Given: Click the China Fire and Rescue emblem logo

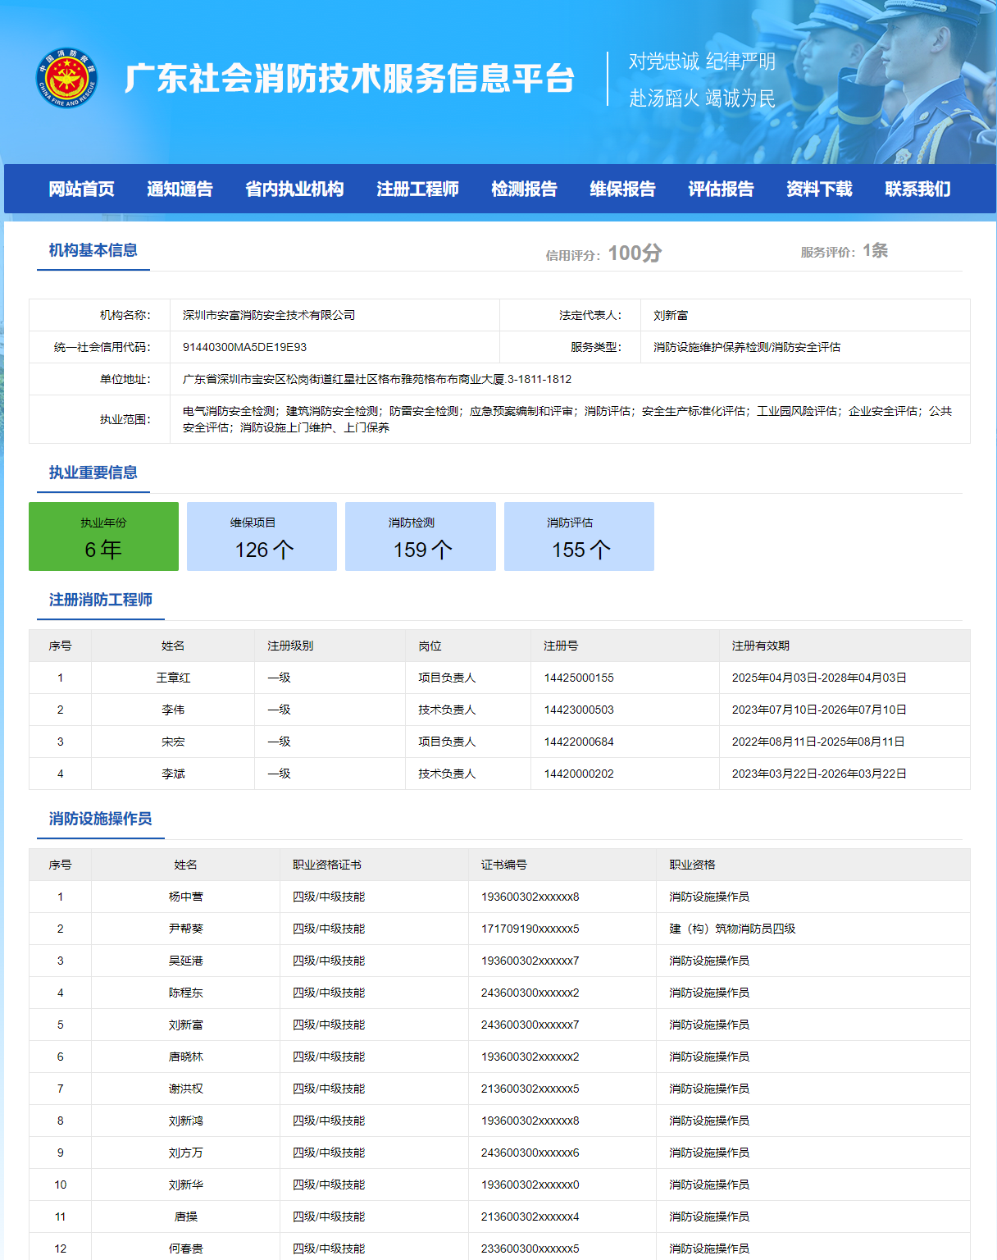Looking at the screenshot, I should (x=66, y=78).
